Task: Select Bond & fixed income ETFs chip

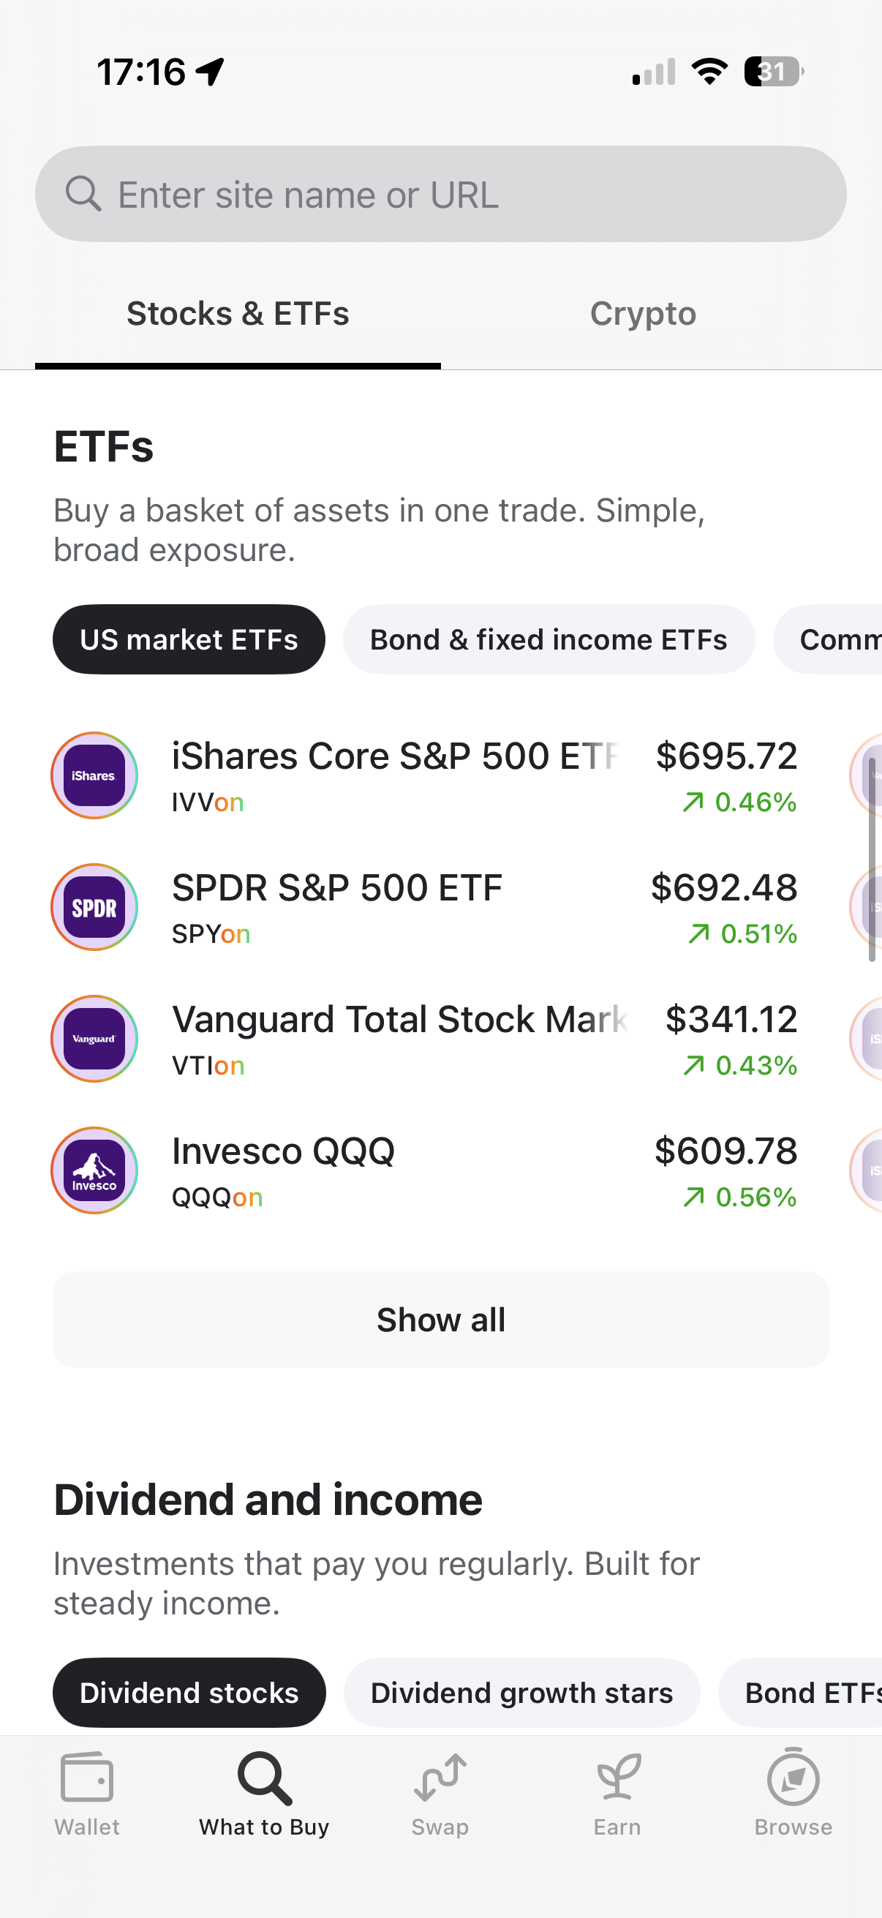Action: pos(549,639)
